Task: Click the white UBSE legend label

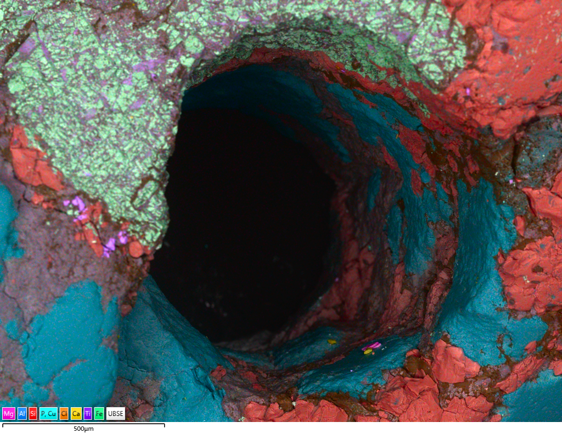Action: point(115,413)
